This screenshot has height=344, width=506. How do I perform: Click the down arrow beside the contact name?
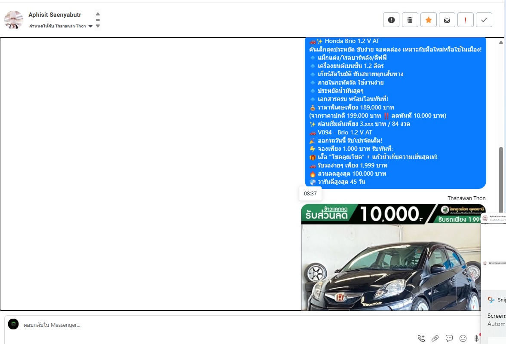coord(98,26)
